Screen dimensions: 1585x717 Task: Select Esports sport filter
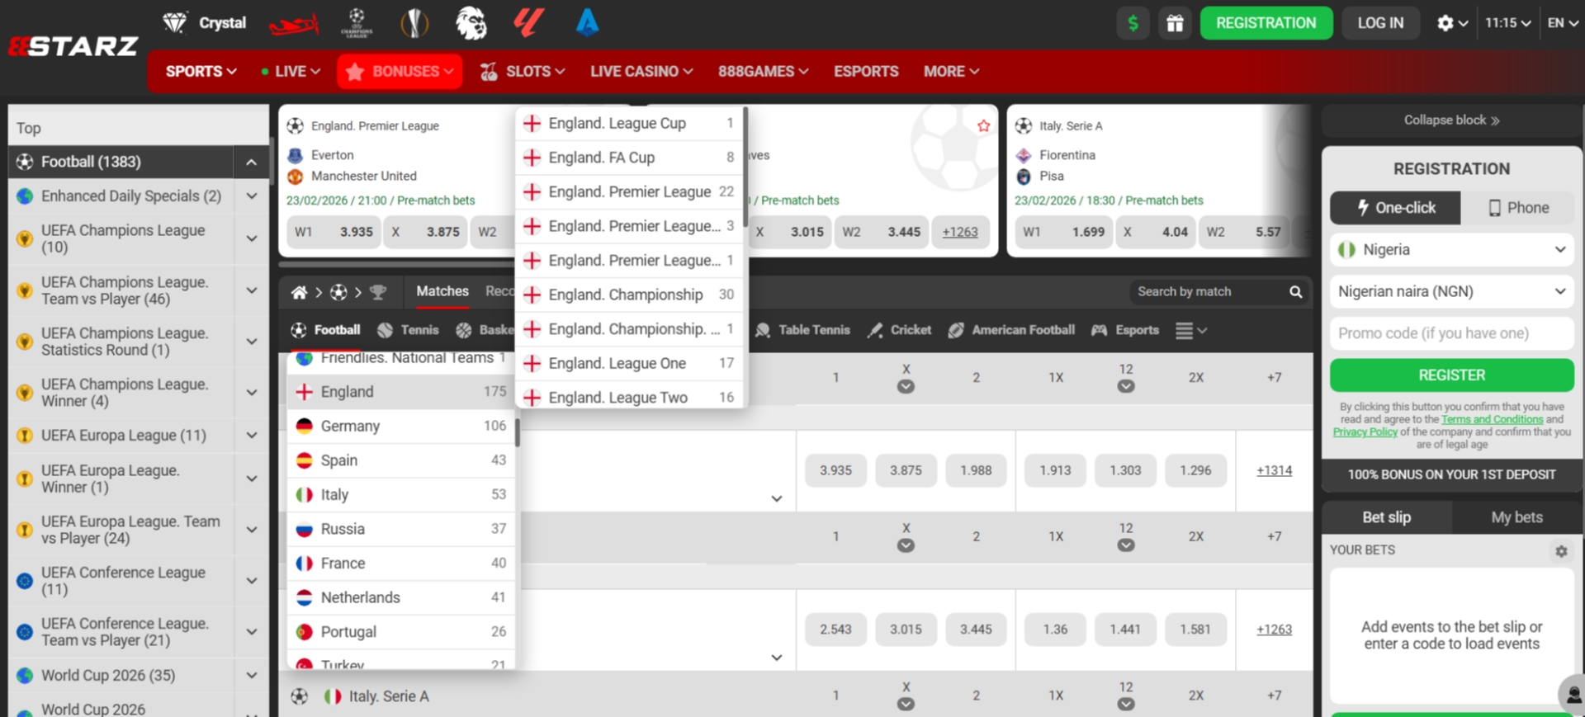[1125, 330]
